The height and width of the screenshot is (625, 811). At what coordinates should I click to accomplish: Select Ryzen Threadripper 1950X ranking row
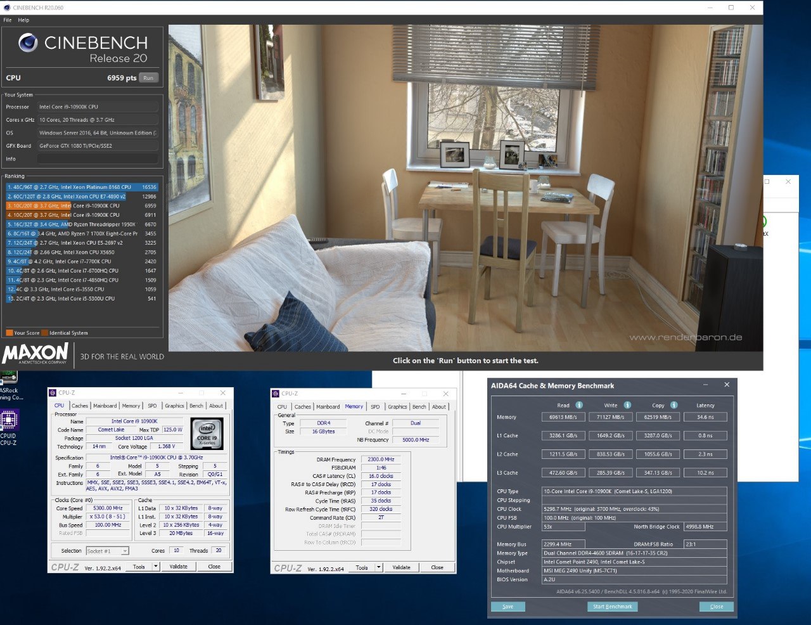pos(82,224)
